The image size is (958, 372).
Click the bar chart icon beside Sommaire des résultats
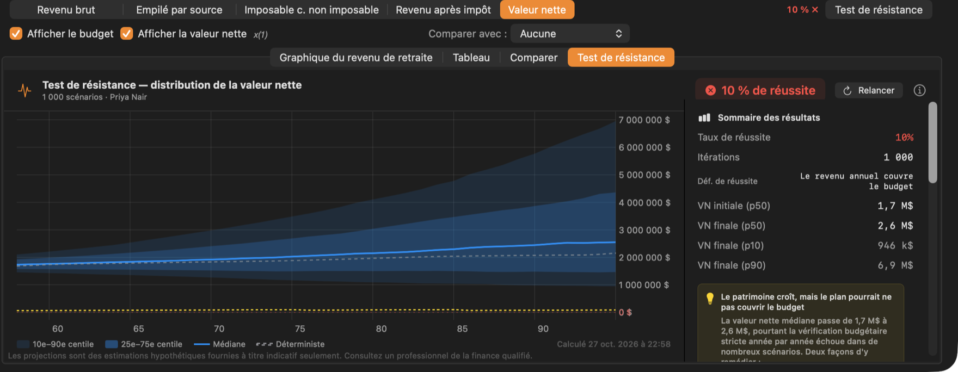(704, 117)
